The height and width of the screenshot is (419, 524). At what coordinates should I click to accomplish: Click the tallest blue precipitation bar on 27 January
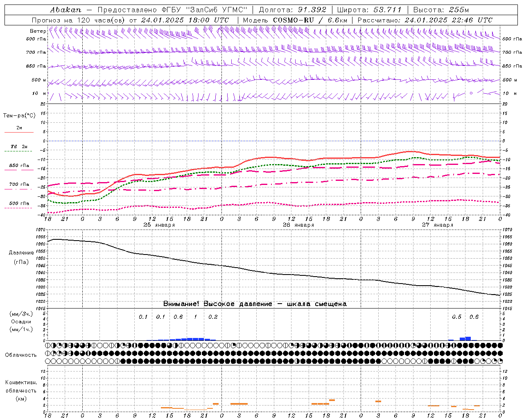tap(468, 338)
